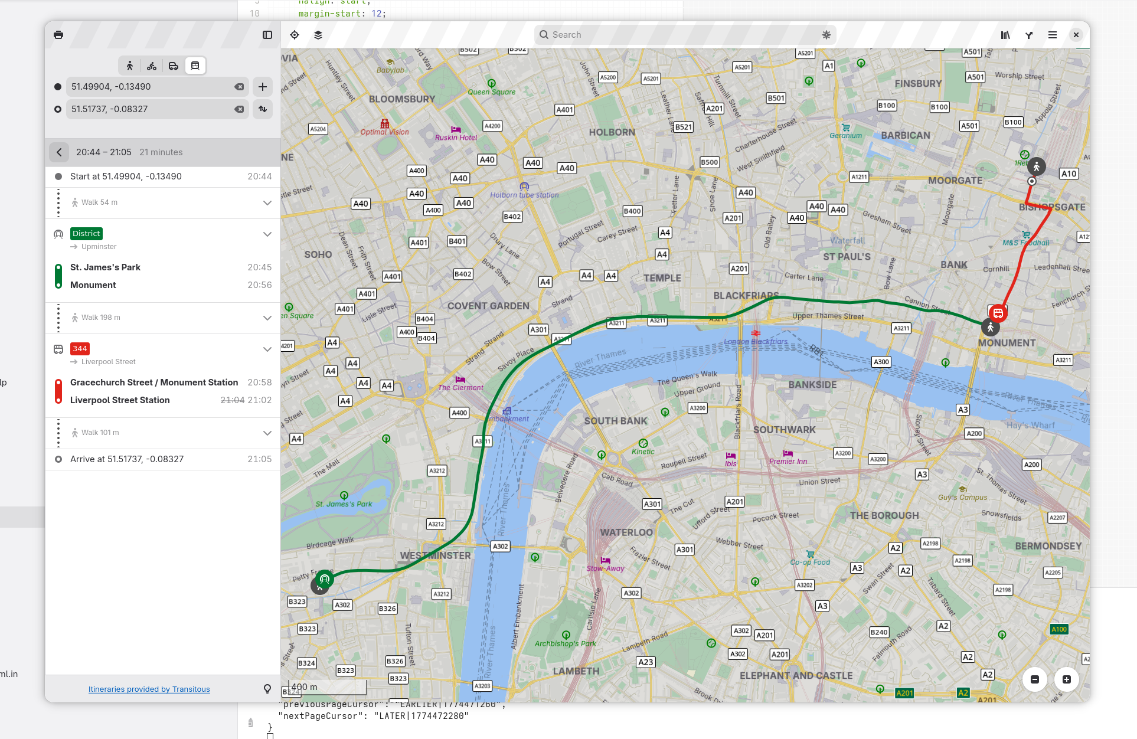Open the main hamburger menu

click(1053, 35)
